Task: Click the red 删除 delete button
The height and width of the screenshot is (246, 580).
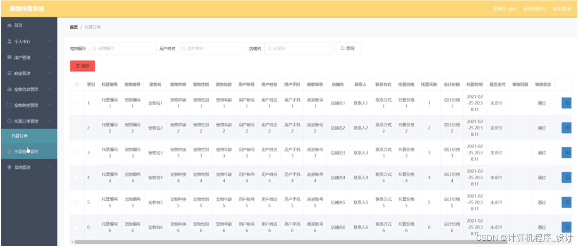Action: click(x=82, y=66)
